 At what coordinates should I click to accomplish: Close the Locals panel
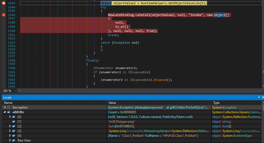point(262,97)
